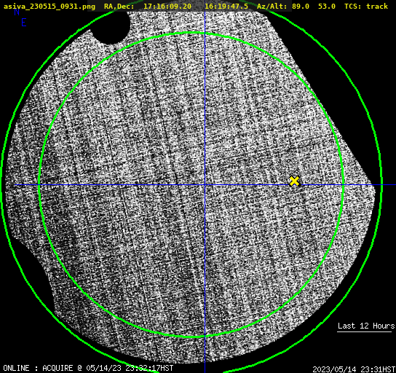Screen dimensions: 396x373
Task: Click the inner green circle's top edge
Action: click(x=192, y=33)
